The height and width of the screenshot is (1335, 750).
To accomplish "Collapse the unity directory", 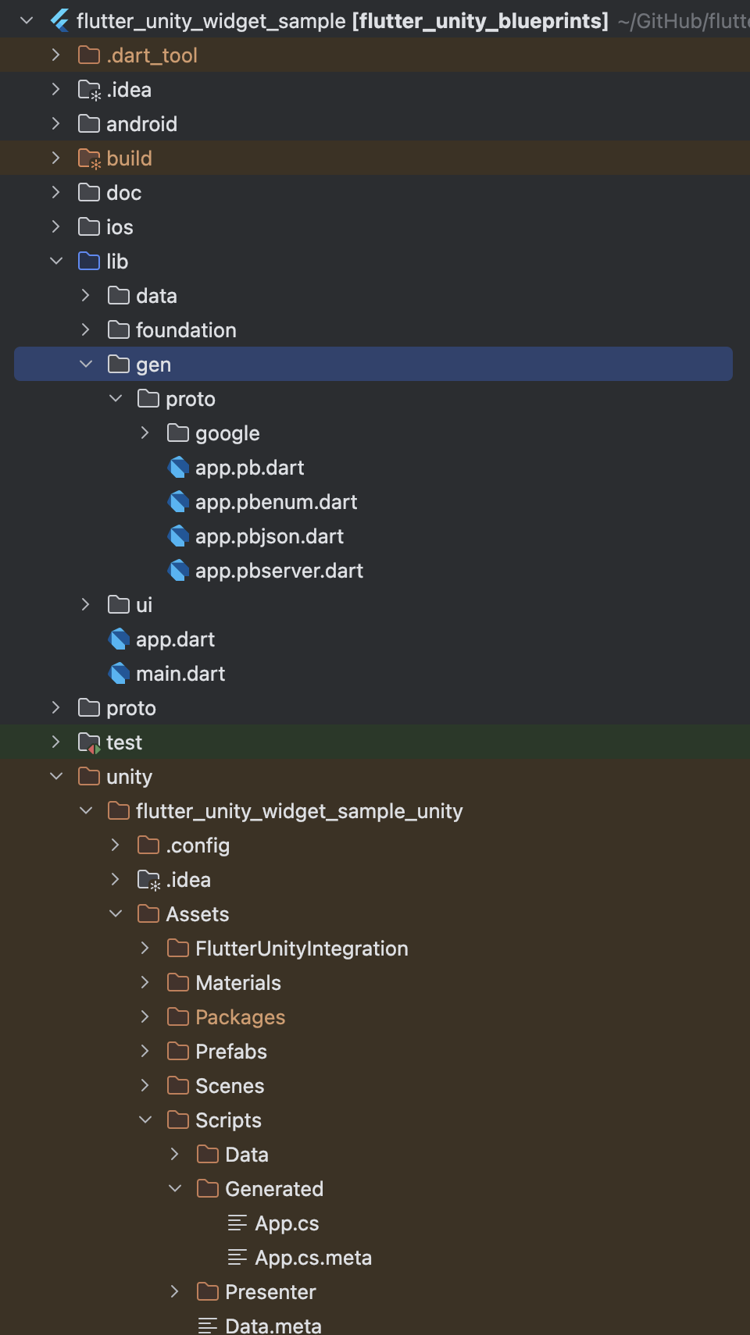I will point(56,777).
